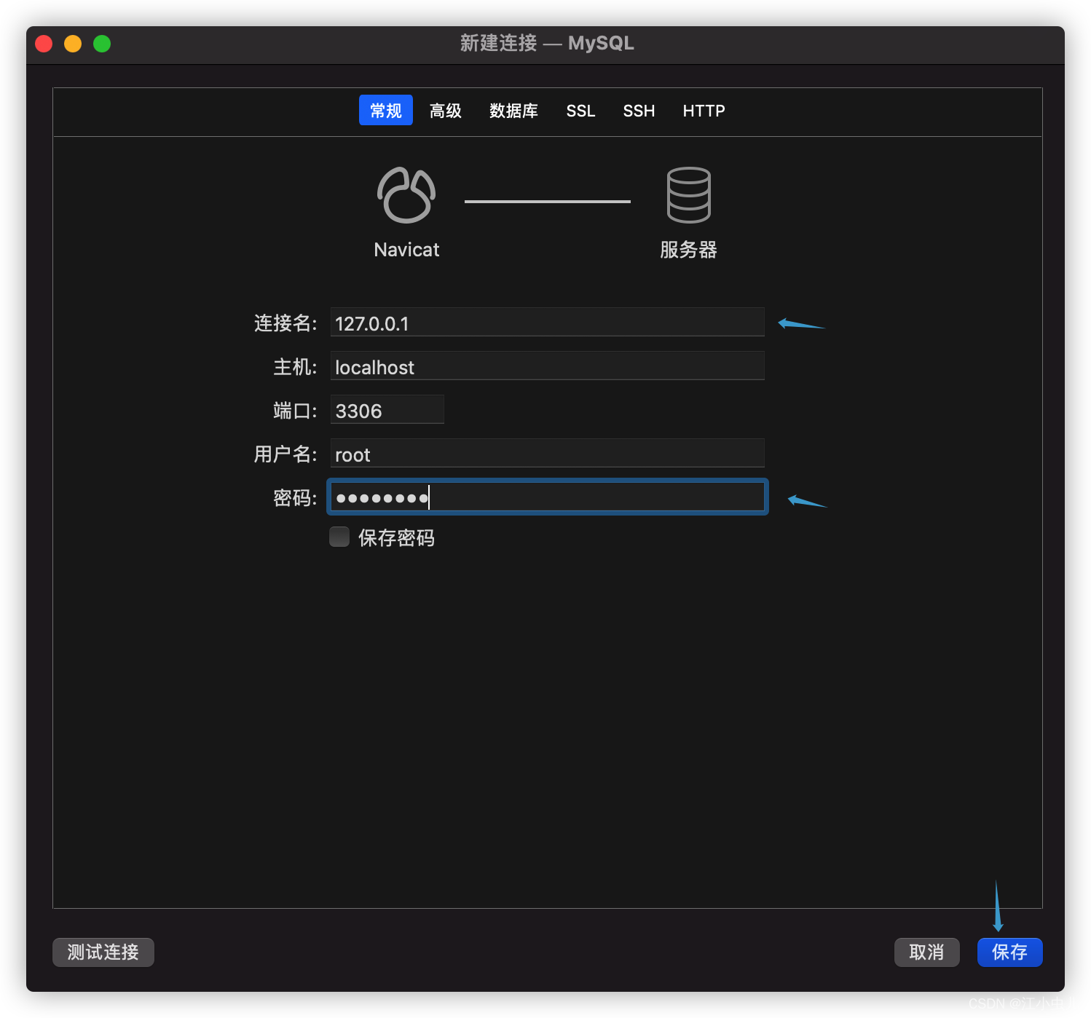Focus the 连接名 field containing 127.0.0.1
The height and width of the screenshot is (1018, 1091).
(547, 322)
